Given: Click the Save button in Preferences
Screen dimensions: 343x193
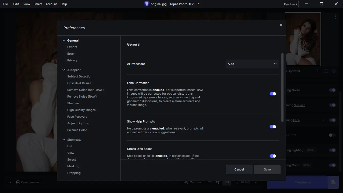Looking at the screenshot, I should pyautogui.click(x=267, y=169).
